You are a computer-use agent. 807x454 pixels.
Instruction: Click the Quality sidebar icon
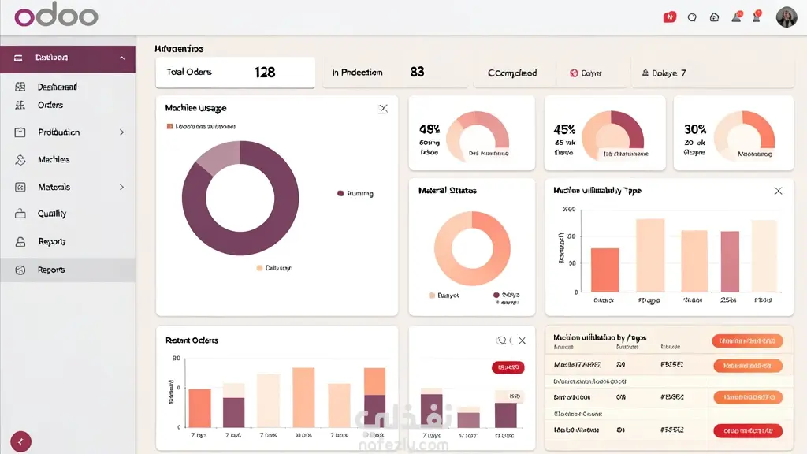20,214
